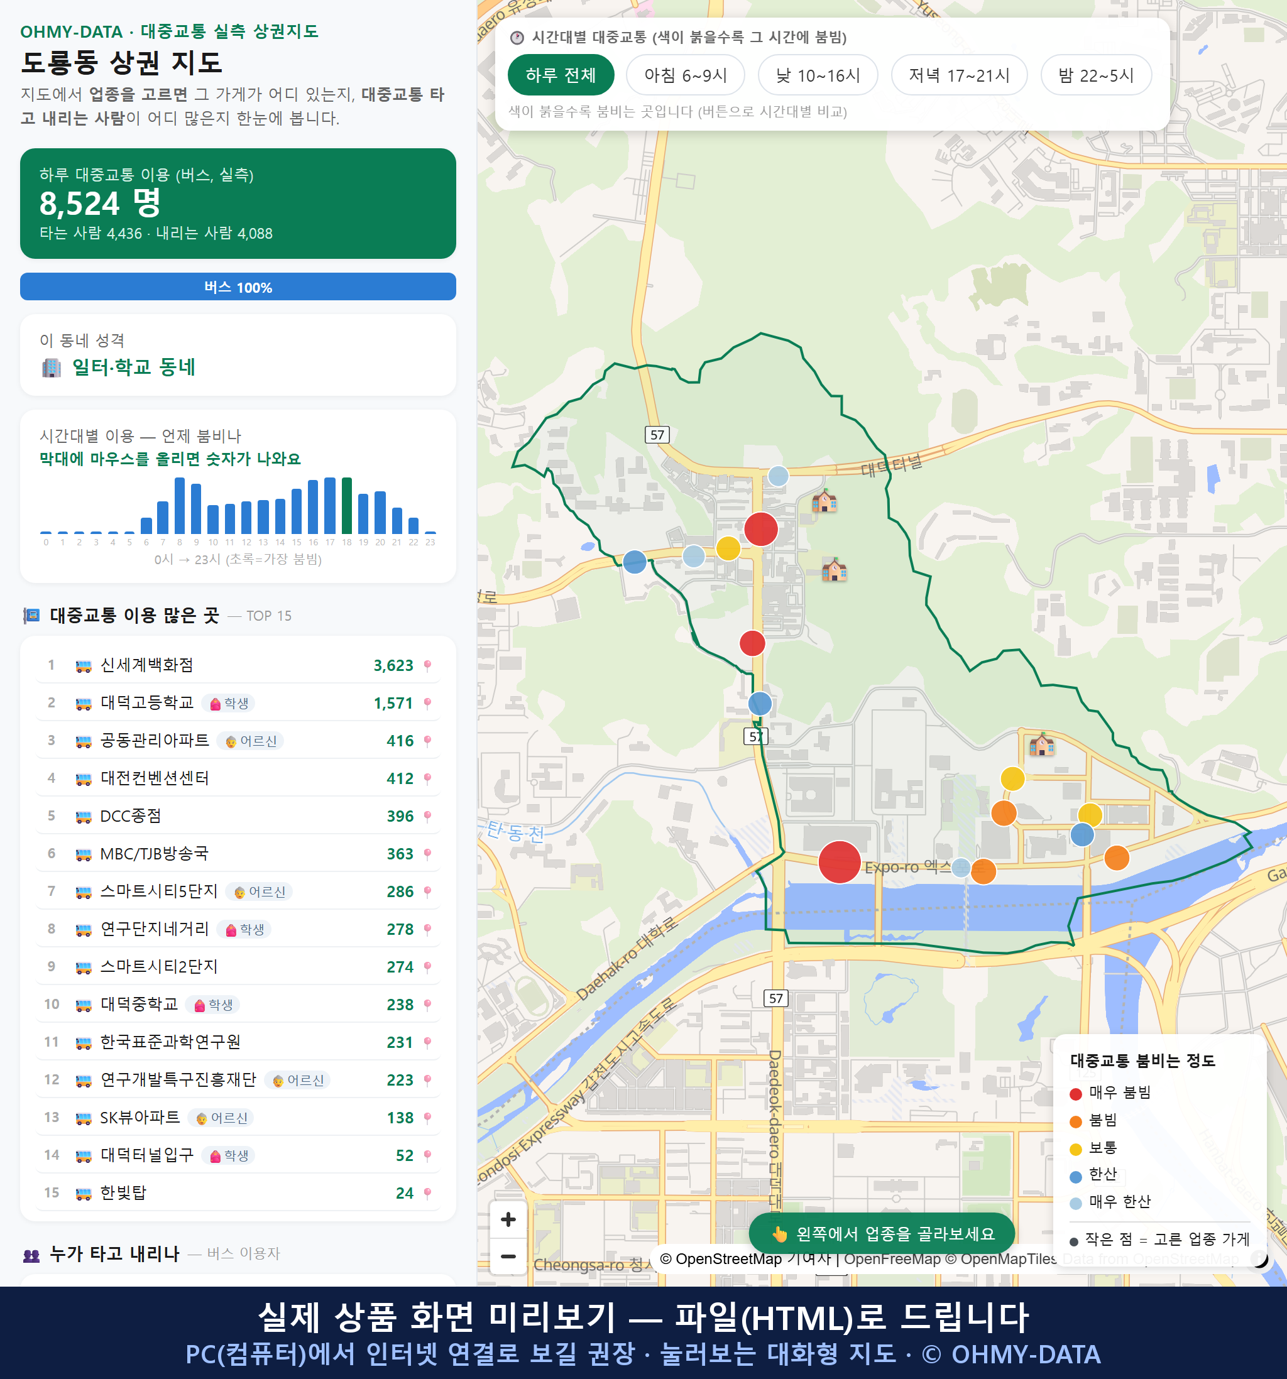
Task: Click bus icon in 신세계백화점 row
Action: tap(83, 666)
